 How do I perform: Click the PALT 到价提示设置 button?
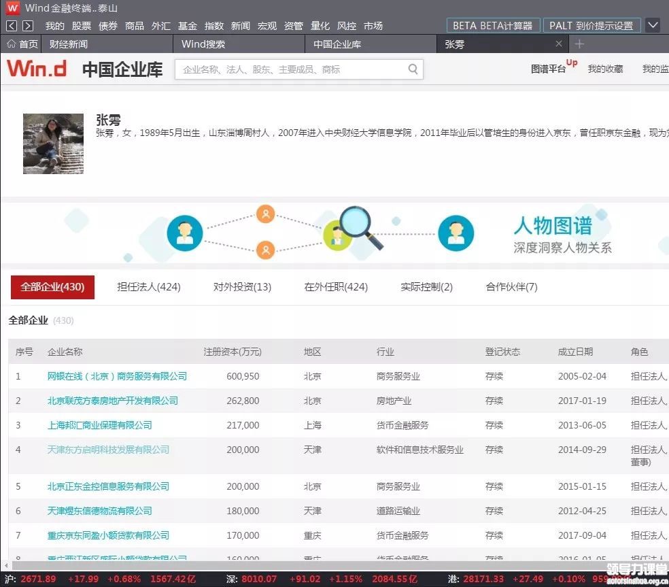coord(591,26)
